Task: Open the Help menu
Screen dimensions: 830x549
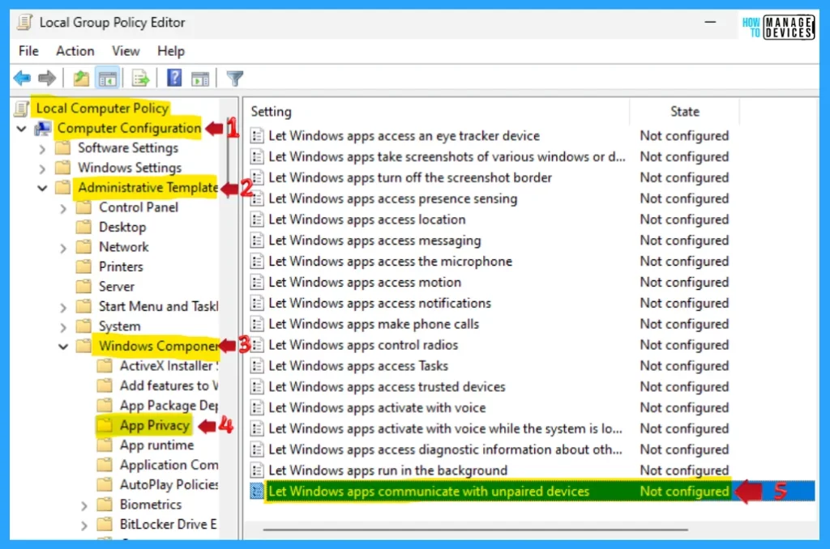Action: (171, 51)
